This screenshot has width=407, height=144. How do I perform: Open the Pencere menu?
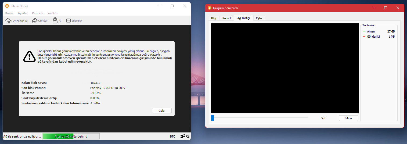coord(38,13)
